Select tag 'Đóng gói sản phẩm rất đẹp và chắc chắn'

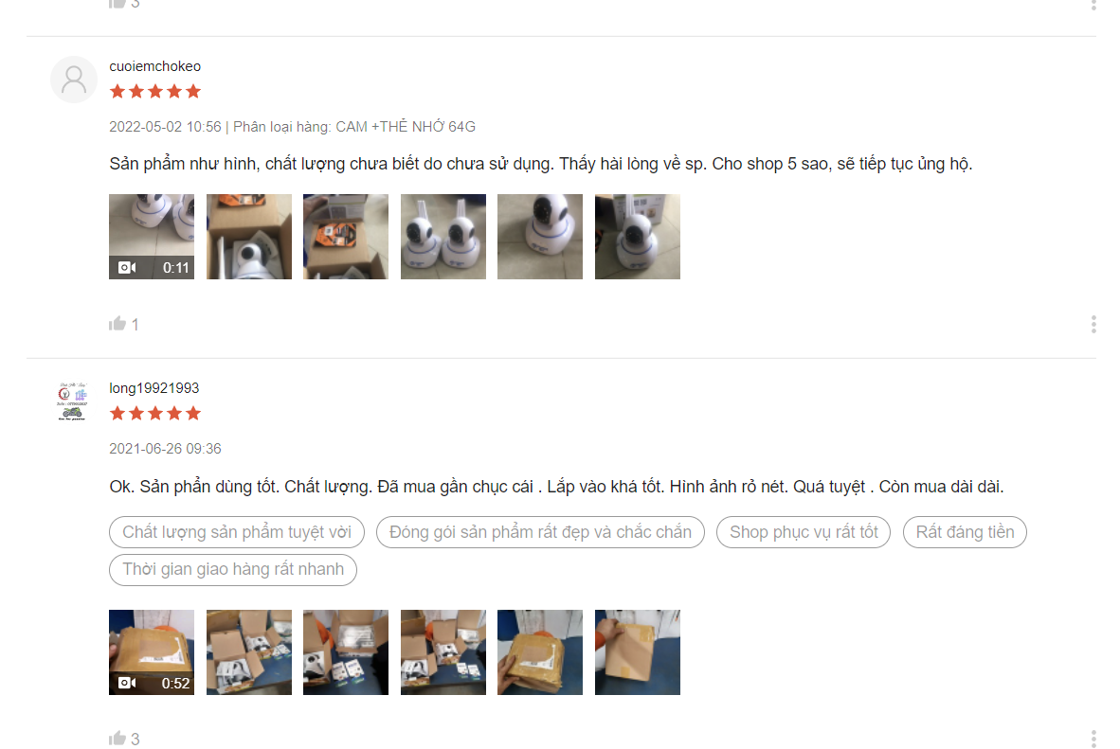tap(540, 532)
